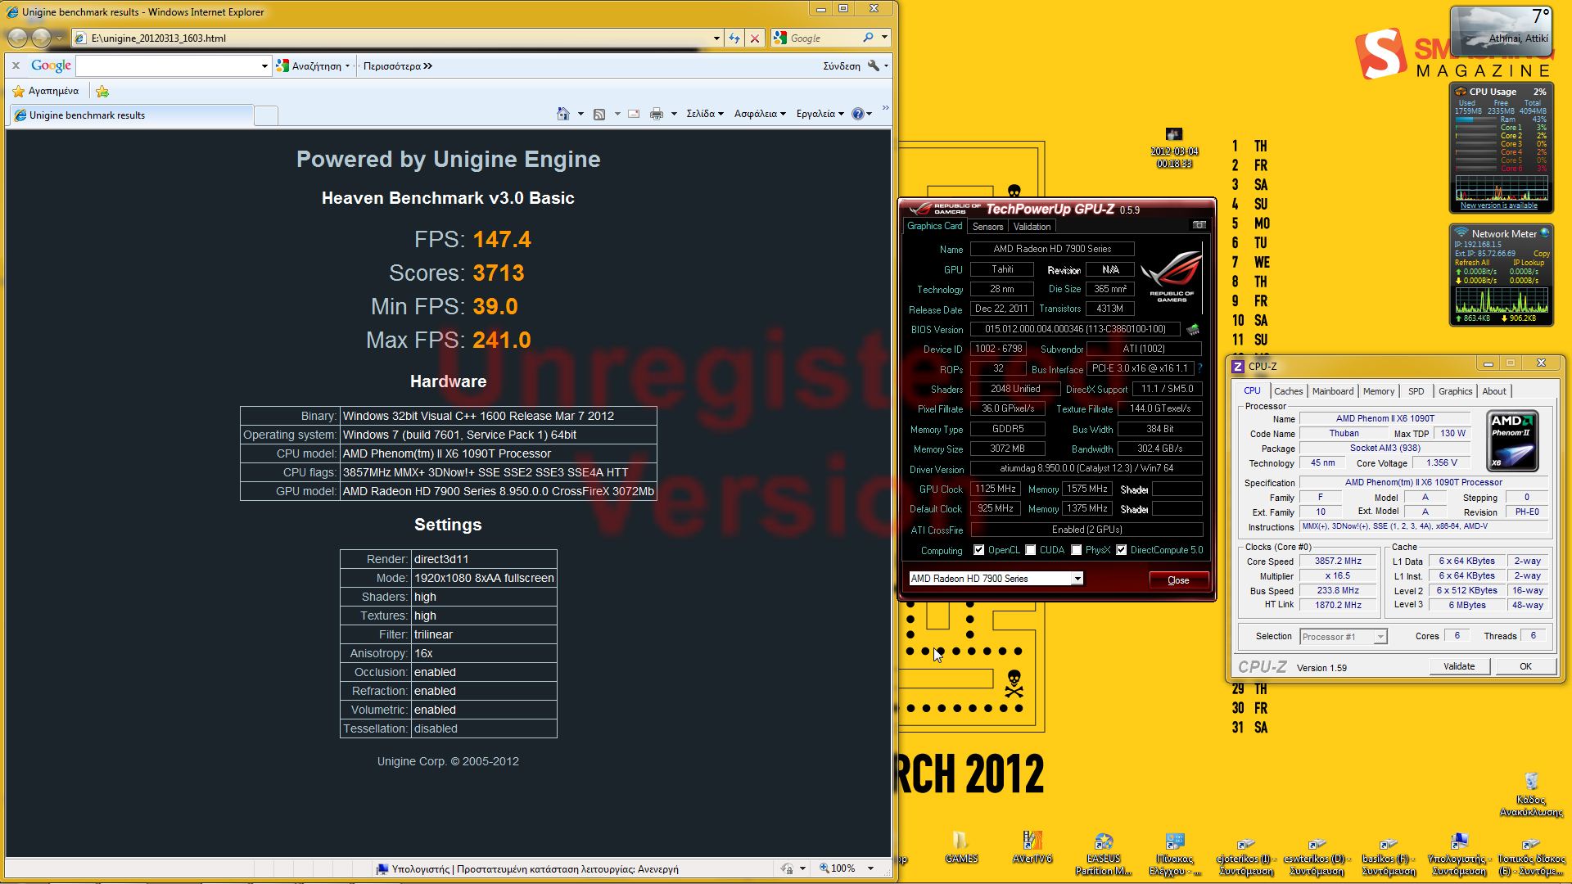Open Google Toolbar wrench settings icon

[x=874, y=65]
